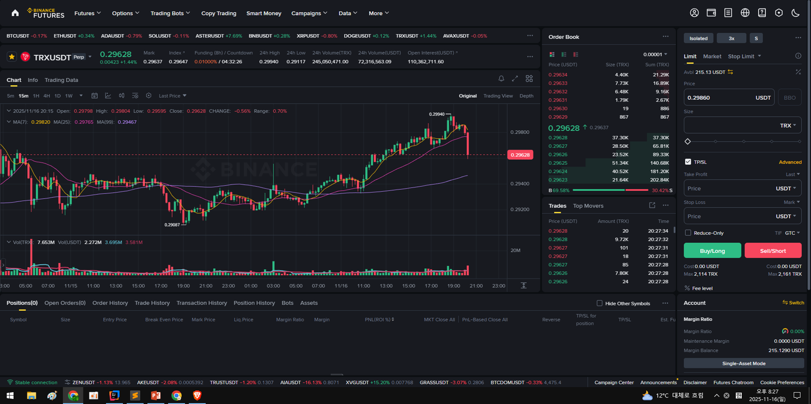
Task: Select the 1H timeframe
Action: pos(36,96)
